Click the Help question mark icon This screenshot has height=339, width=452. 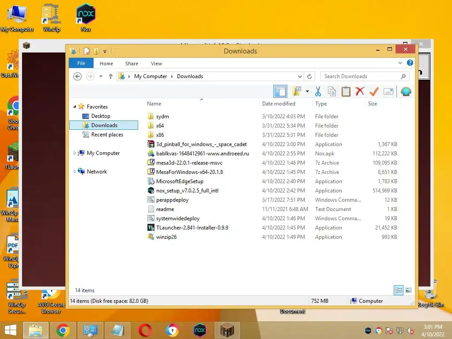[x=410, y=63]
